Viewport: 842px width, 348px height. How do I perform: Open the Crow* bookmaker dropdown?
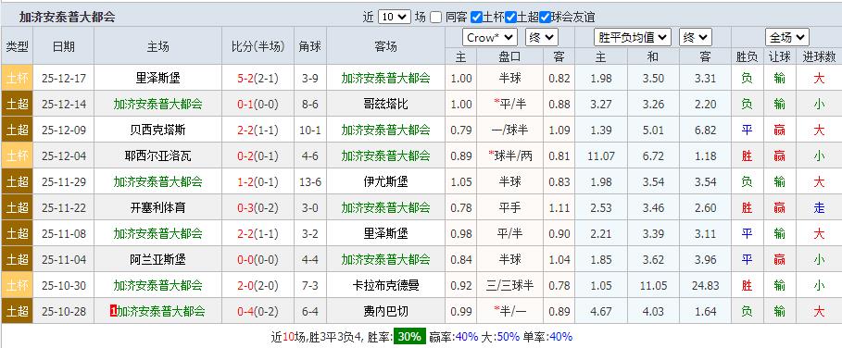pos(490,38)
